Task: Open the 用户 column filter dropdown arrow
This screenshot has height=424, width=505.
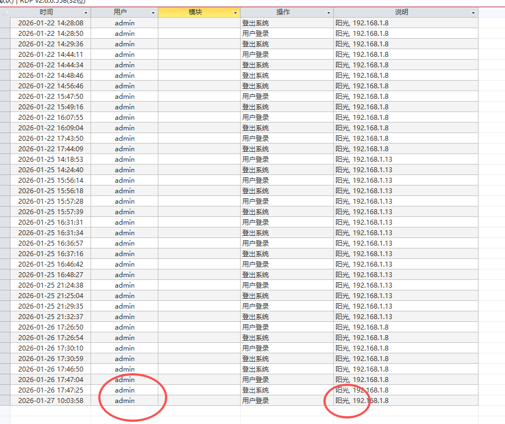Action: click(153, 13)
